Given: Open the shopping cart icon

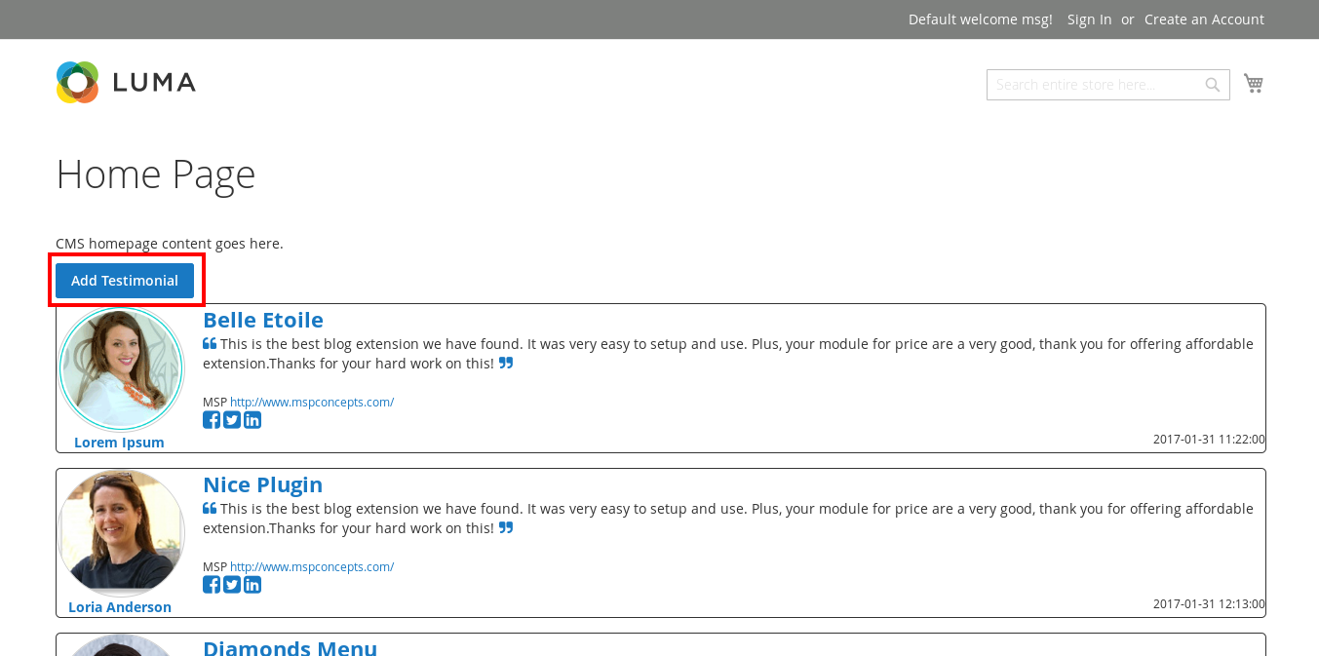Looking at the screenshot, I should pos(1254,84).
